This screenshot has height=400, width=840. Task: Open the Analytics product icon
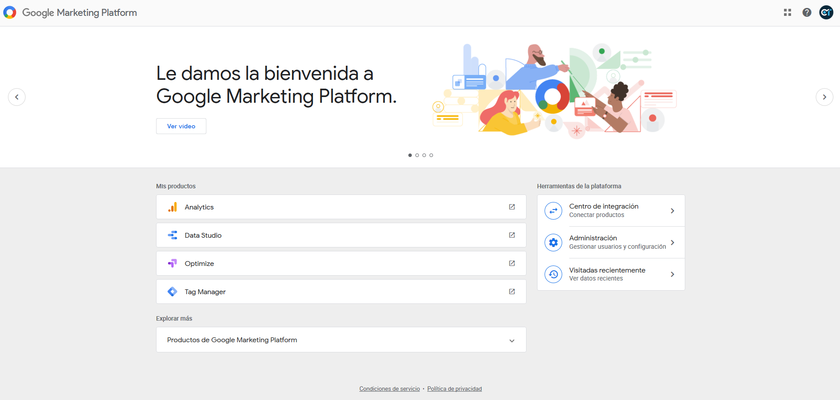point(172,206)
